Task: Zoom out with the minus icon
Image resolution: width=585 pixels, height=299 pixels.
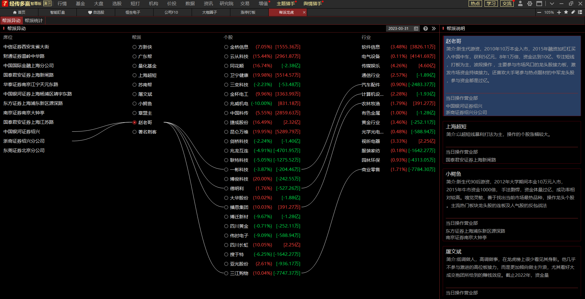Action: pyautogui.click(x=539, y=12)
